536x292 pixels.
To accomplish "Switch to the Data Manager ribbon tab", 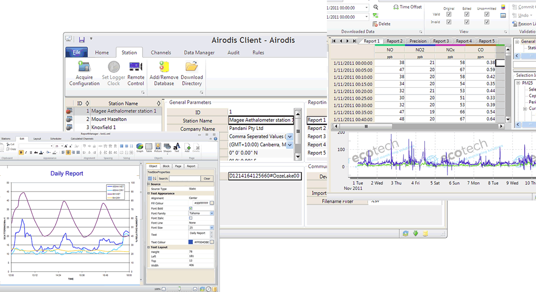I will coord(199,53).
